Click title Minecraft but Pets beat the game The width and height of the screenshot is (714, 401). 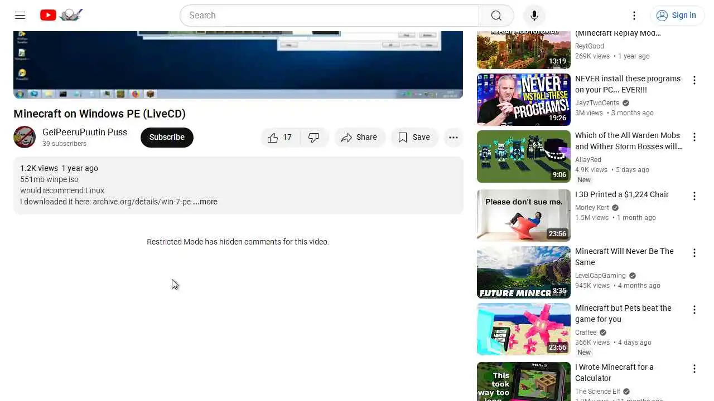623,314
